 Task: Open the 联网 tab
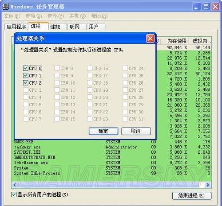click(x=77, y=27)
